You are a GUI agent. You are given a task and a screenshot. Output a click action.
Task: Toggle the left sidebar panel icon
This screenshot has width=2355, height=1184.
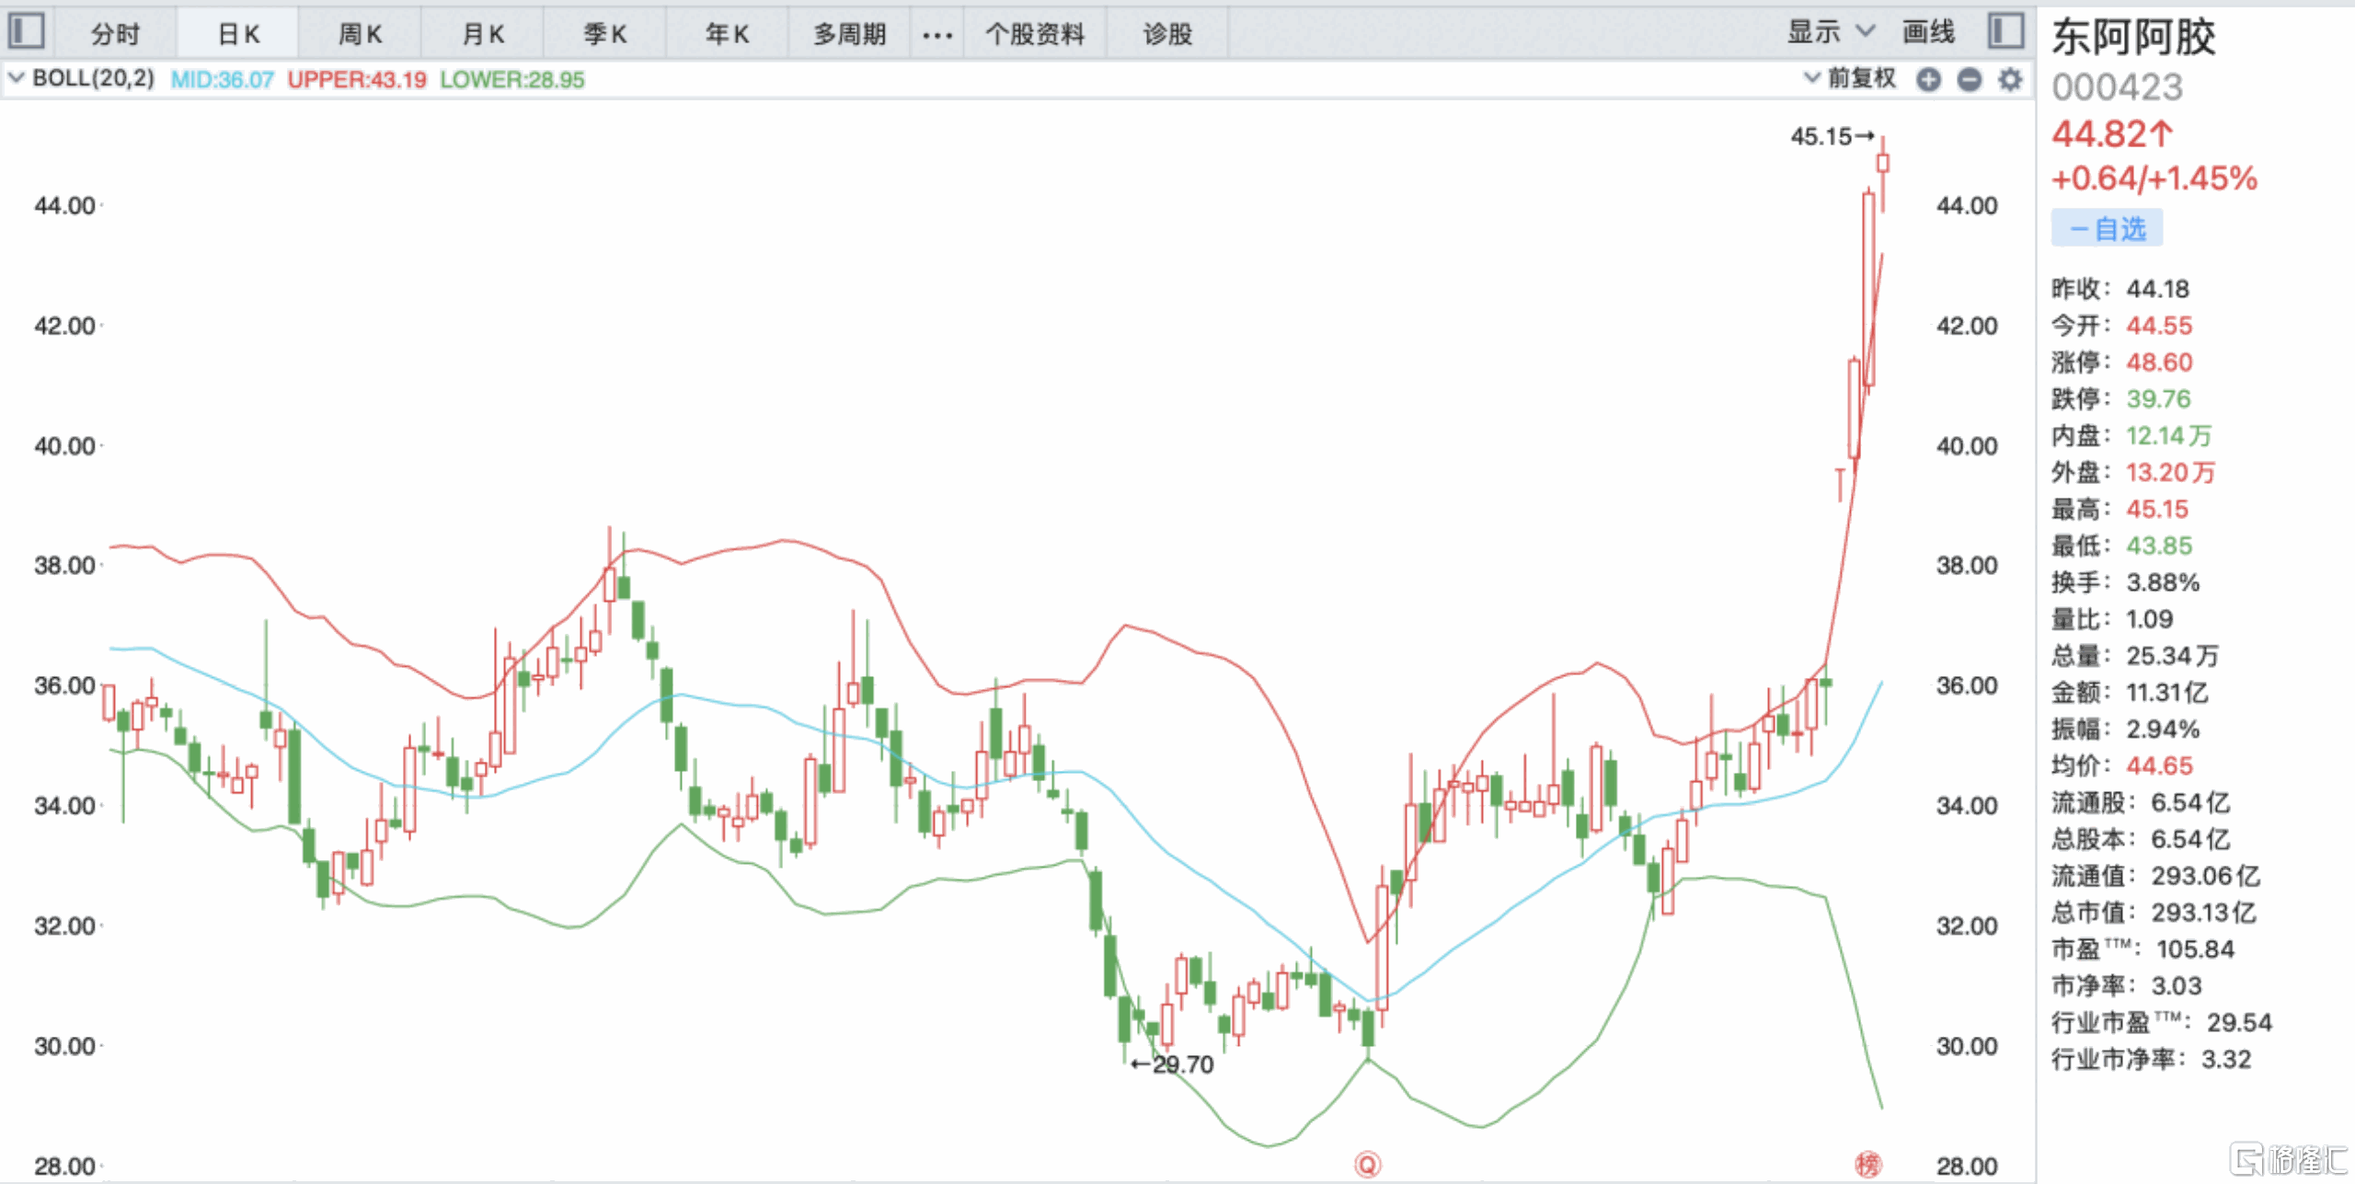(26, 31)
